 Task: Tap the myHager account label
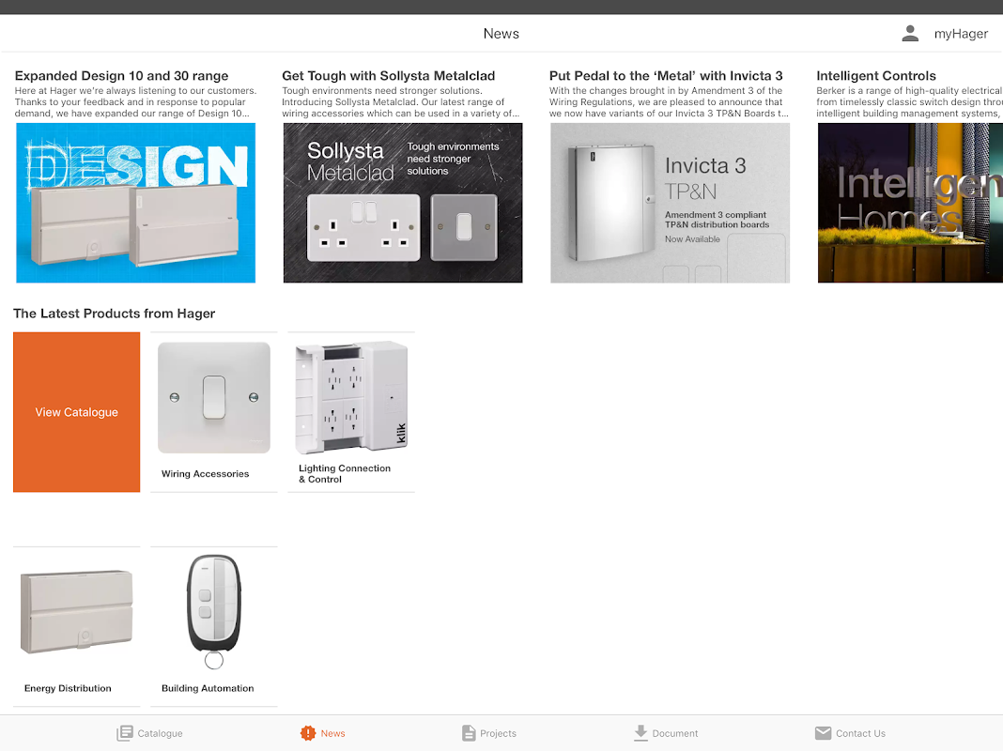tap(961, 34)
